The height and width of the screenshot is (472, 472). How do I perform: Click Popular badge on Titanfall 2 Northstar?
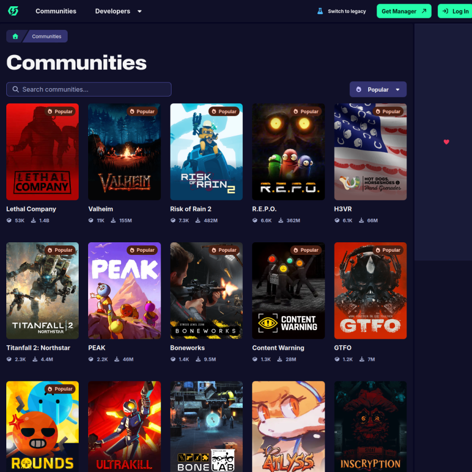(60, 250)
